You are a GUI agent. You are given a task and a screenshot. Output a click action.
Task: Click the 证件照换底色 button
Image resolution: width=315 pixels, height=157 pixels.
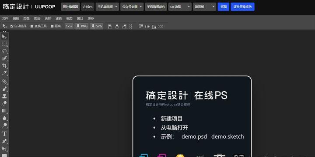(x=242, y=7)
